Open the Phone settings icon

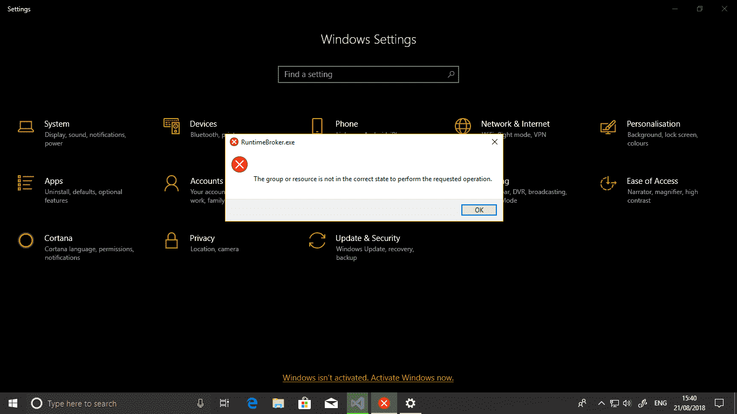(x=317, y=127)
